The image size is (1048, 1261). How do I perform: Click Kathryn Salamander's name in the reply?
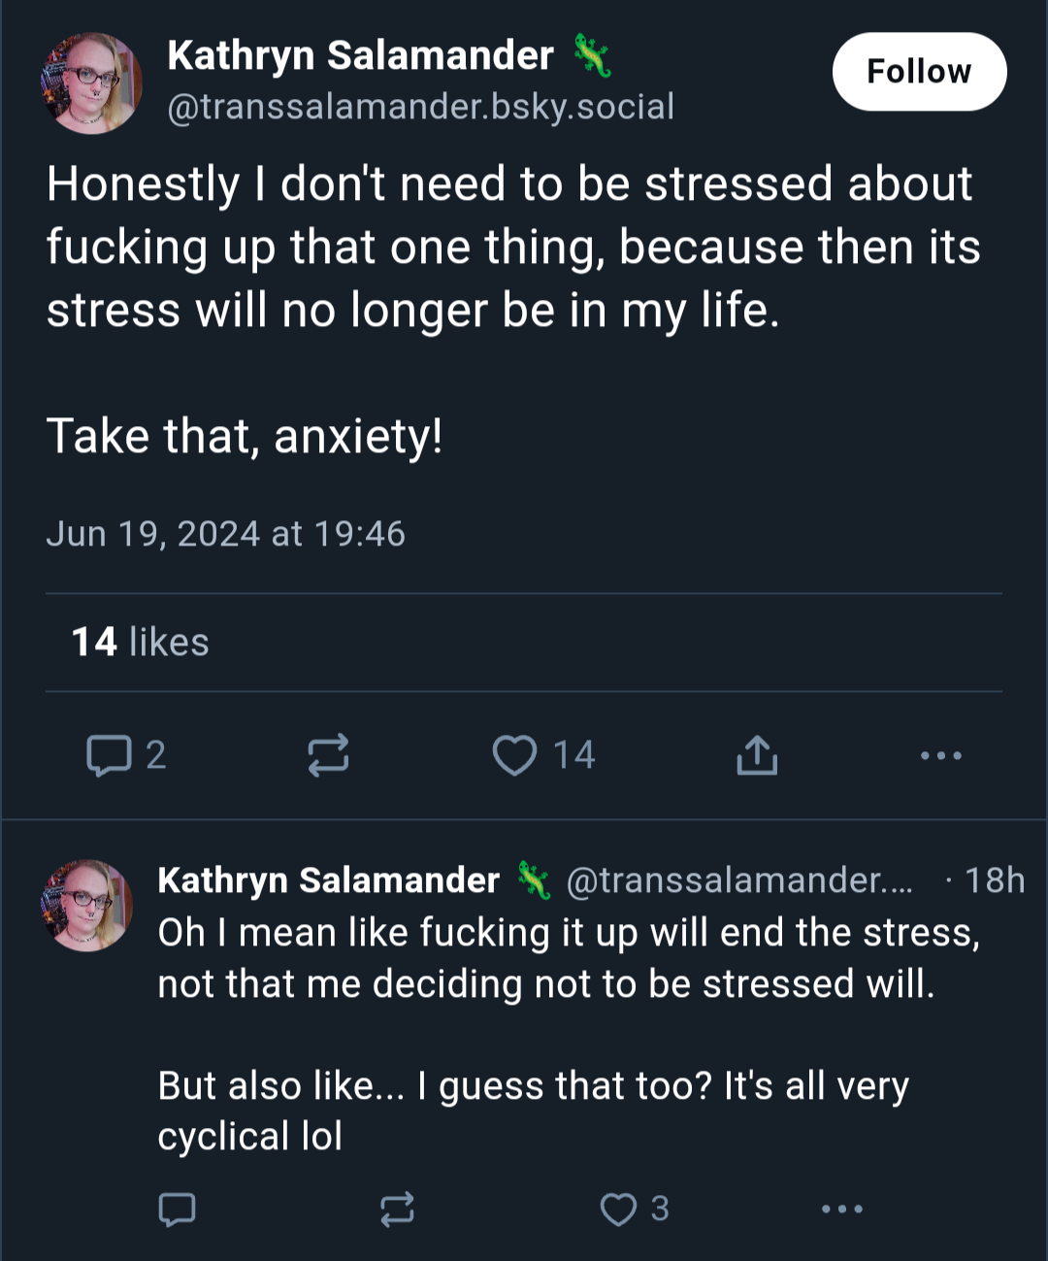coord(328,880)
